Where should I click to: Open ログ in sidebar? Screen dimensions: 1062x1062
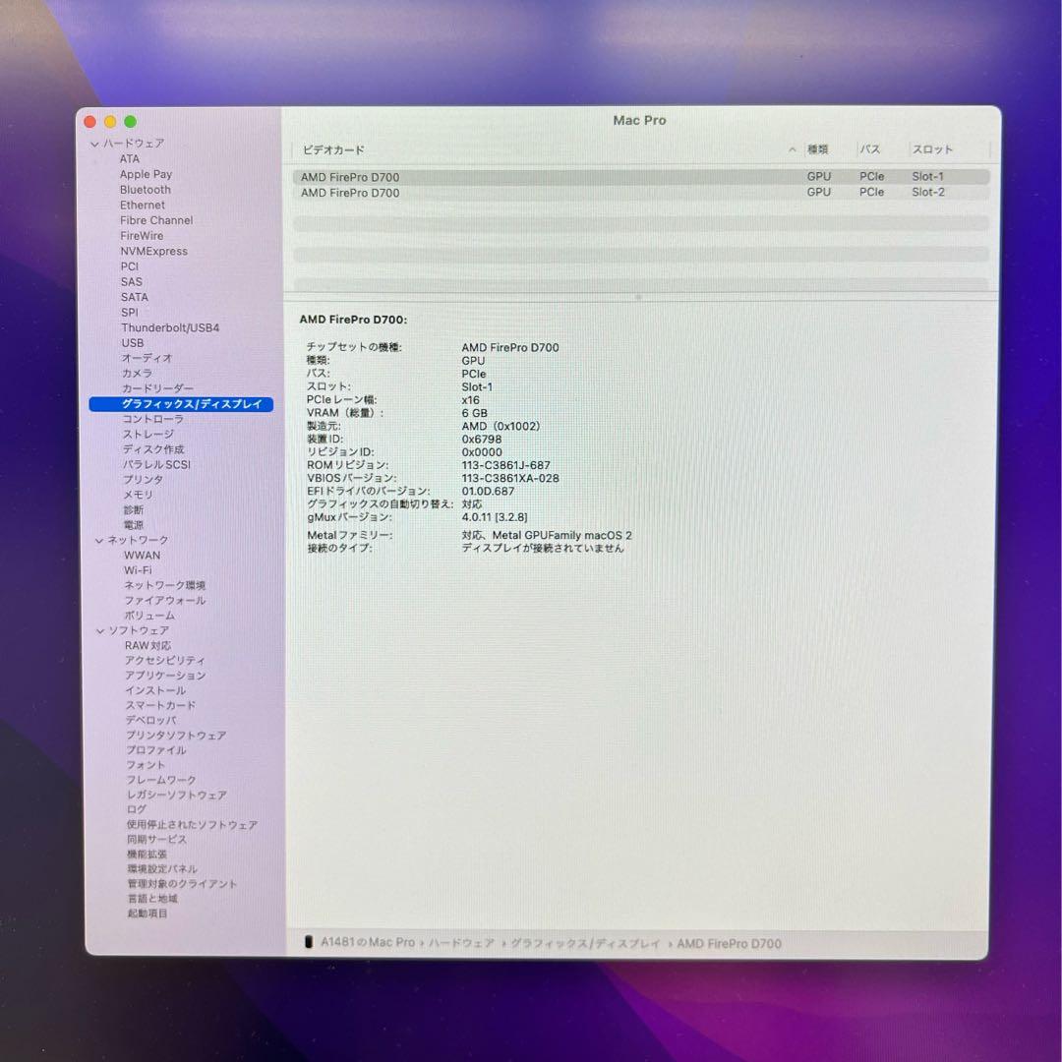click(136, 810)
